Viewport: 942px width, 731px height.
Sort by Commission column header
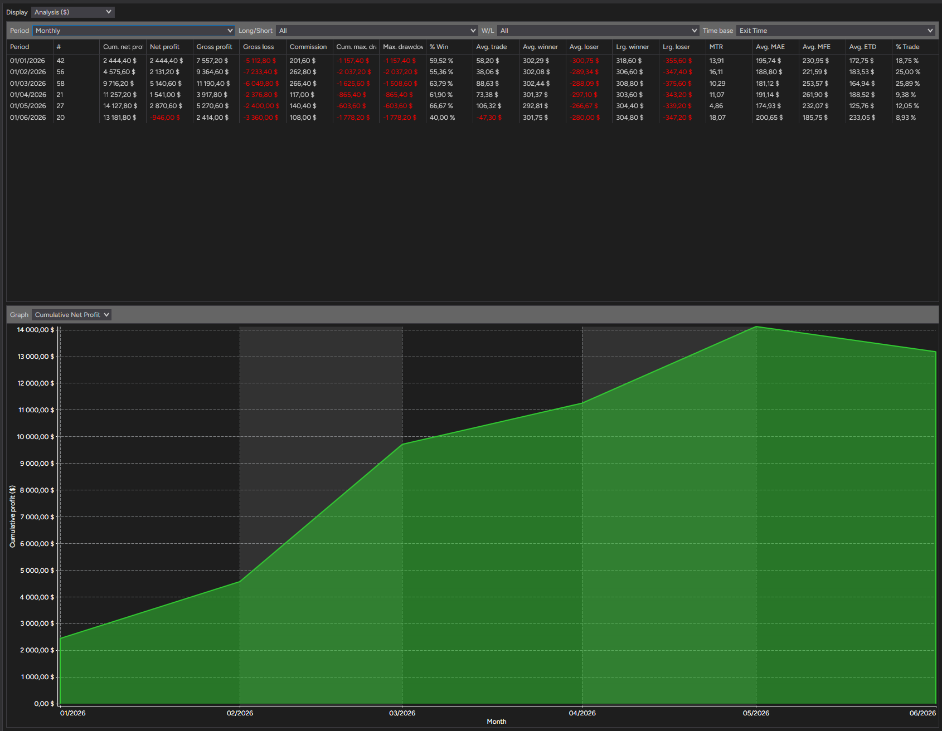(x=309, y=47)
